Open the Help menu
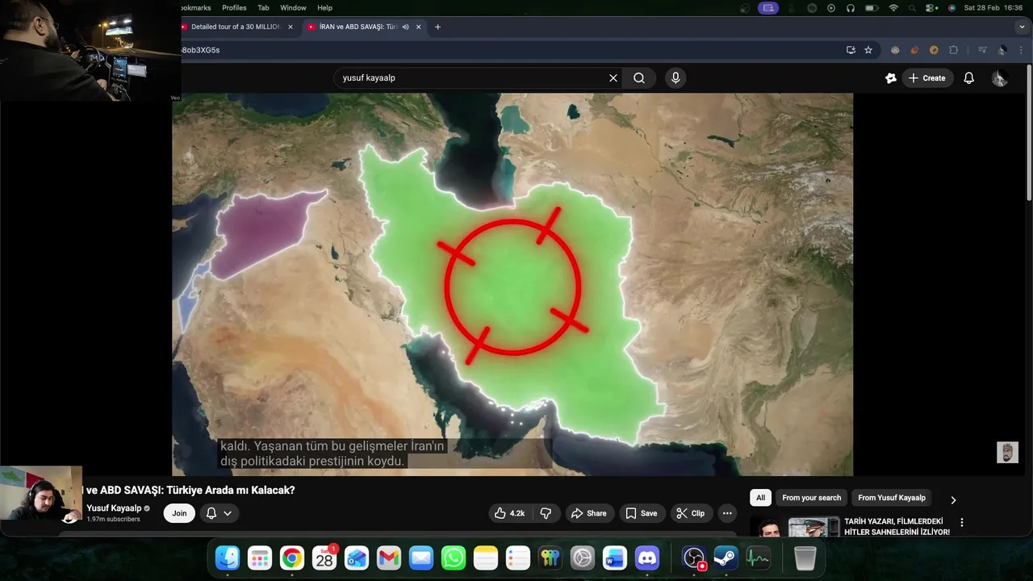 click(324, 8)
